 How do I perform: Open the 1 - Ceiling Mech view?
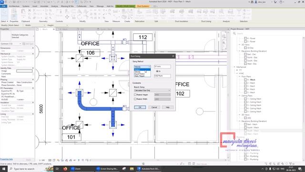(x=254, y=99)
